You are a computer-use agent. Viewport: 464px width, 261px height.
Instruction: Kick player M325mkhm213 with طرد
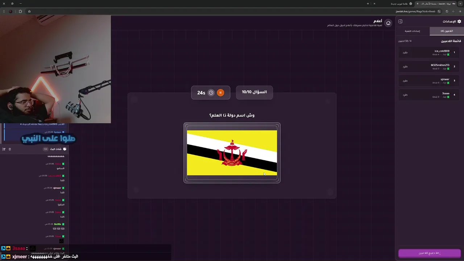[405, 67]
